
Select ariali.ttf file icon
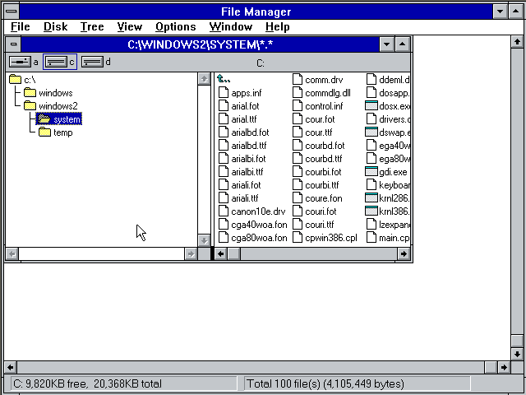point(224,197)
